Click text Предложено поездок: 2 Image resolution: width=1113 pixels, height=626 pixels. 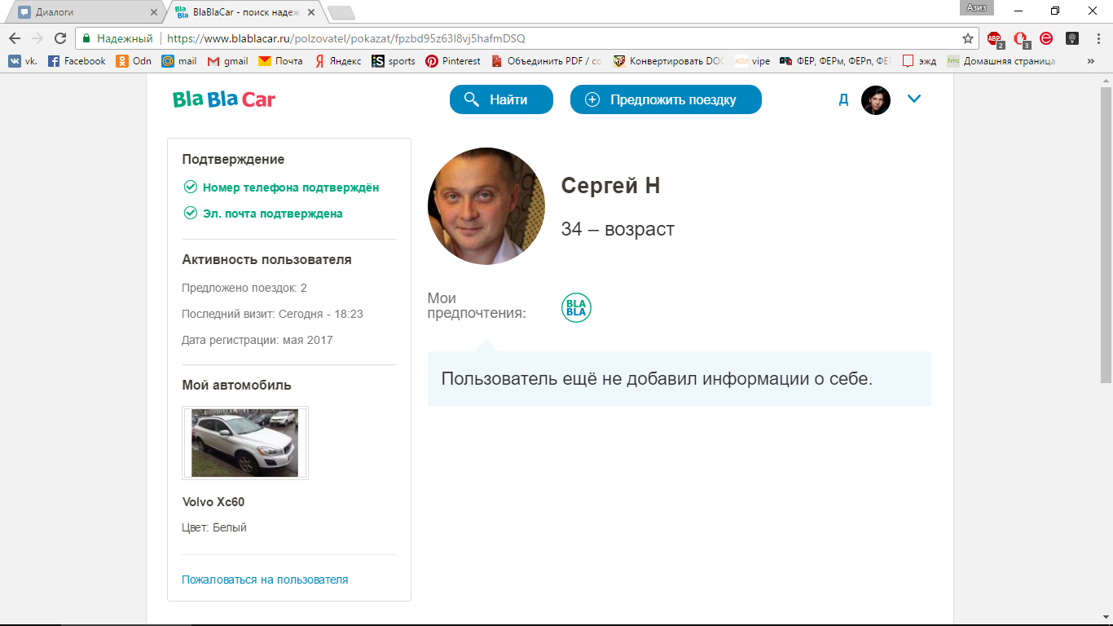point(244,288)
